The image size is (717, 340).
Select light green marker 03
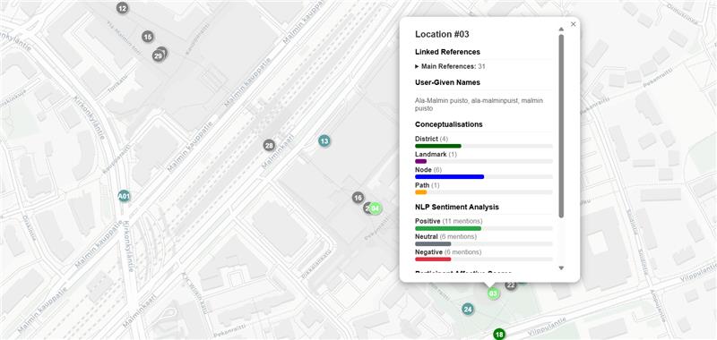[493, 293]
